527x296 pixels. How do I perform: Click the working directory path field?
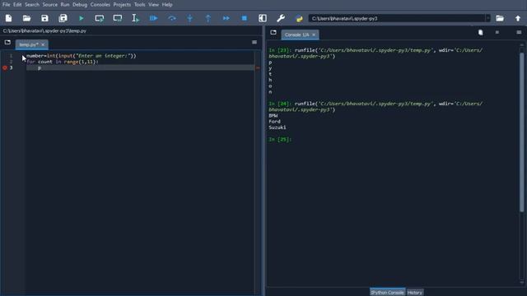pyautogui.click(x=397, y=18)
